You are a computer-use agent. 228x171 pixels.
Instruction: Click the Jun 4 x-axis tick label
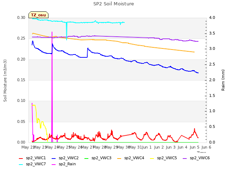pyautogui.click(x=183, y=147)
